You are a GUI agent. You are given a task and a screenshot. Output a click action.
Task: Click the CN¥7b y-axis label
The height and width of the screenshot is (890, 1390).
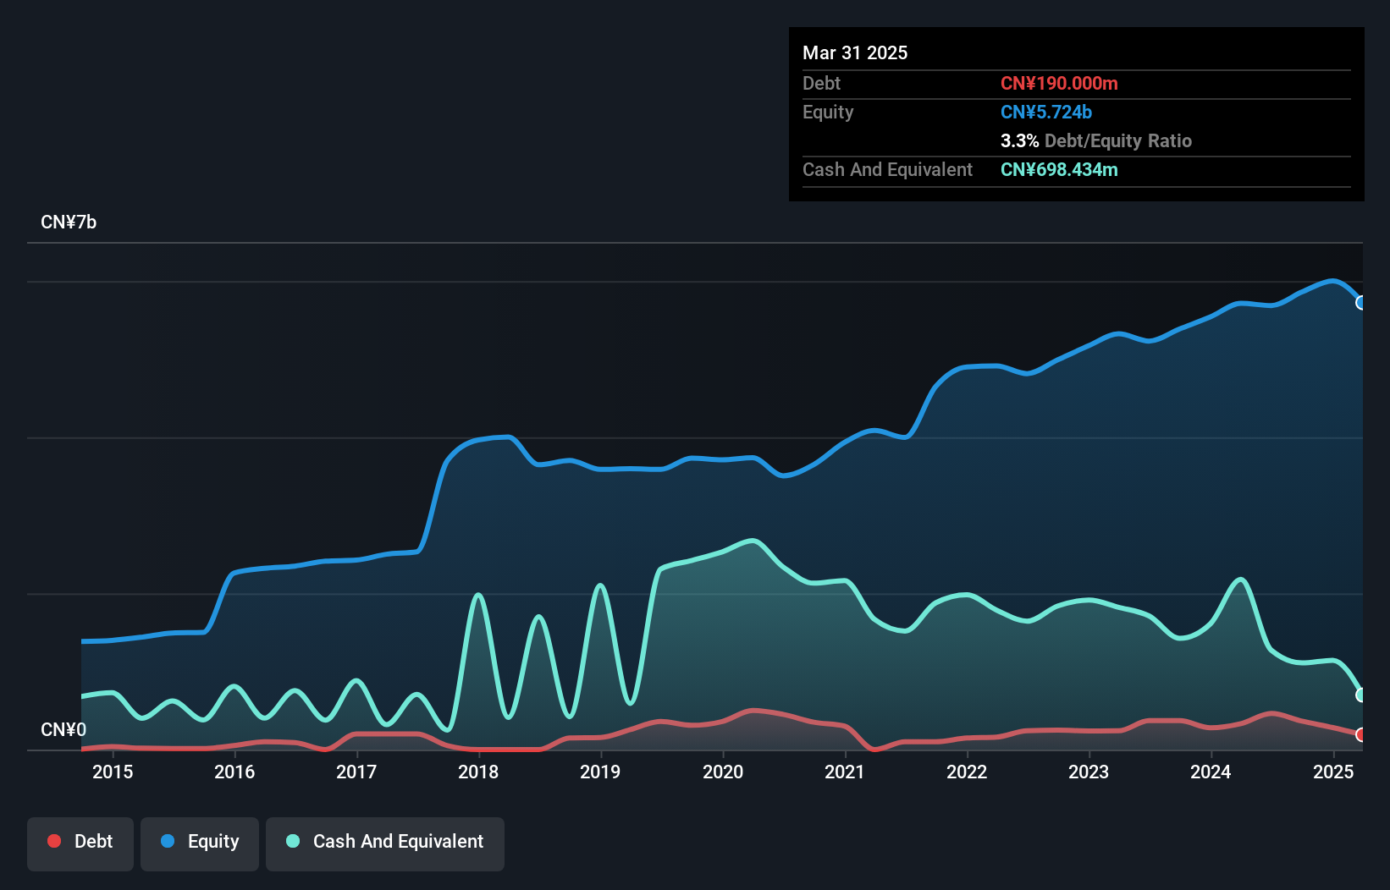pos(69,222)
